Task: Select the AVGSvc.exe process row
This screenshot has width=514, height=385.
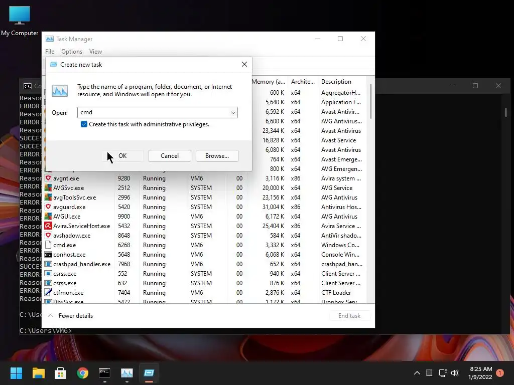Action: [205, 188]
